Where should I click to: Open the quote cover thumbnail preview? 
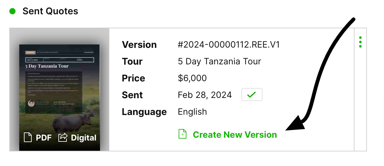tap(60, 98)
